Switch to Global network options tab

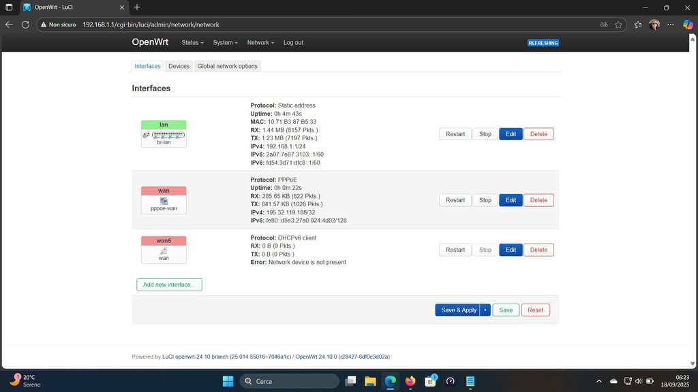pos(228,66)
